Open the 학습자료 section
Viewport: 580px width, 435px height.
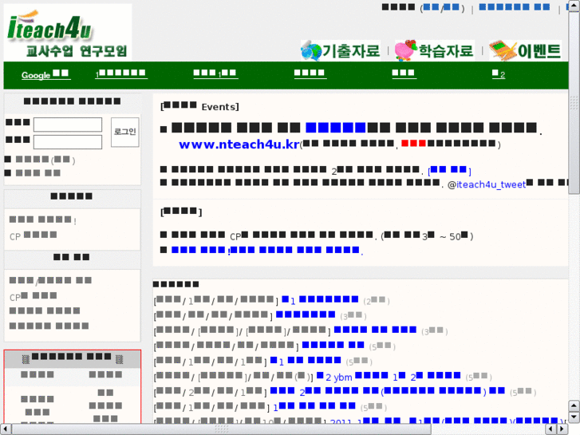pos(435,50)
